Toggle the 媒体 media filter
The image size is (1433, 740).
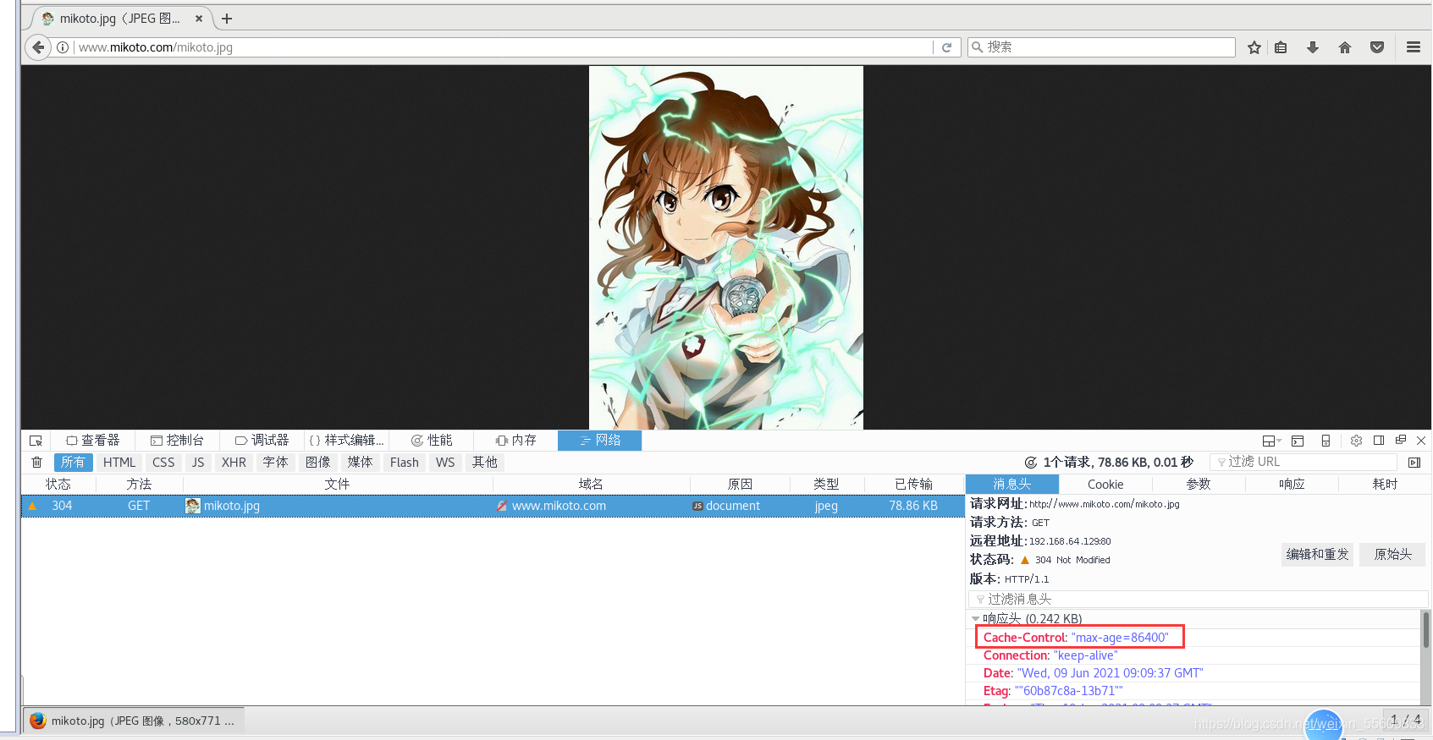tap(361, 463)
